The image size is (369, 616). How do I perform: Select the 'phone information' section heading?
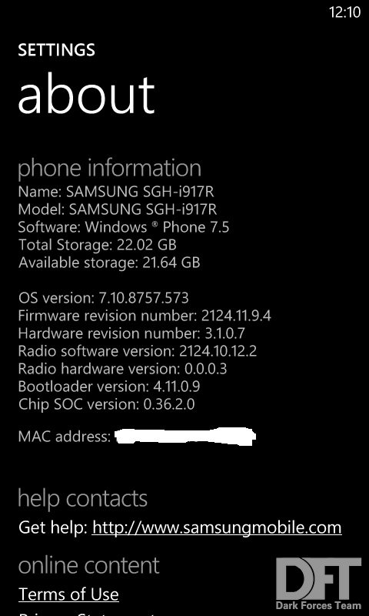(110, 168)
